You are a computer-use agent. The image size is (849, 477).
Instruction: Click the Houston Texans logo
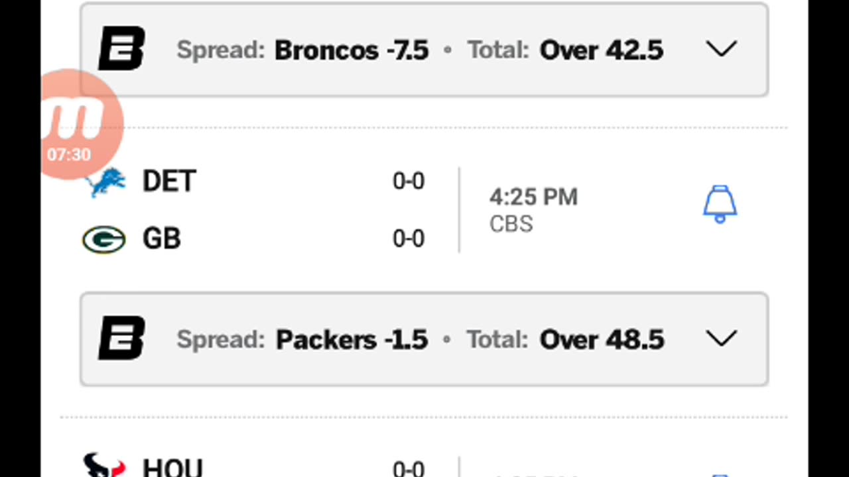[x=104, y=465]
